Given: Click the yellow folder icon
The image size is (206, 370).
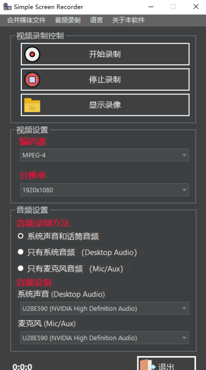Looking at the screenshot, I should point(32,105).
